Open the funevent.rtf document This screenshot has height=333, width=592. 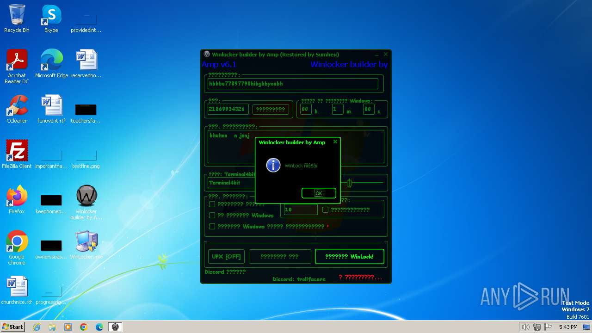[51, 109]
